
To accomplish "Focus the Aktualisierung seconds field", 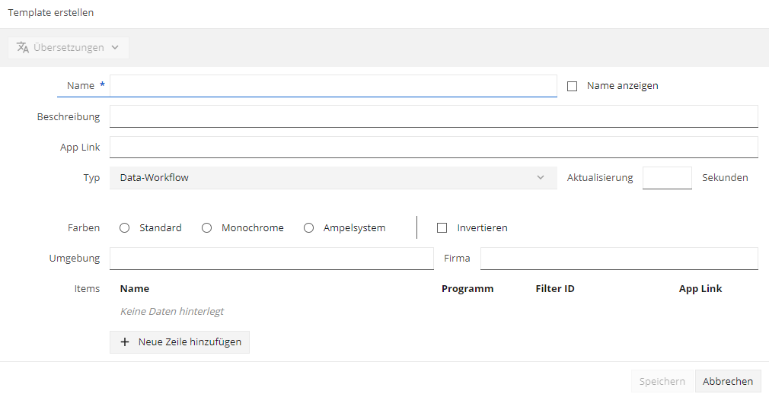I will coord(667,178).
